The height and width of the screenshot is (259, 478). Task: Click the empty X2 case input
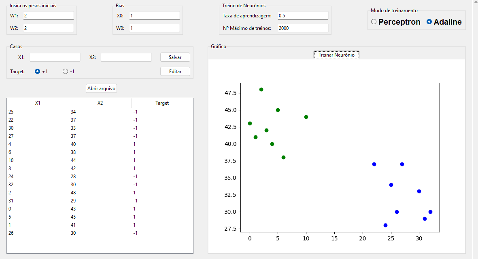126,57
